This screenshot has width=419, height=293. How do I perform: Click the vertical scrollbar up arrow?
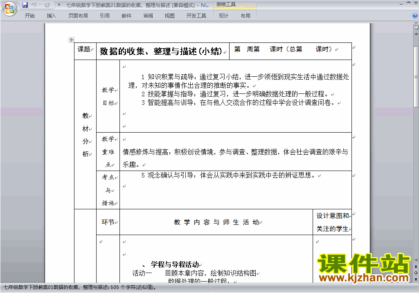point(416,34)
